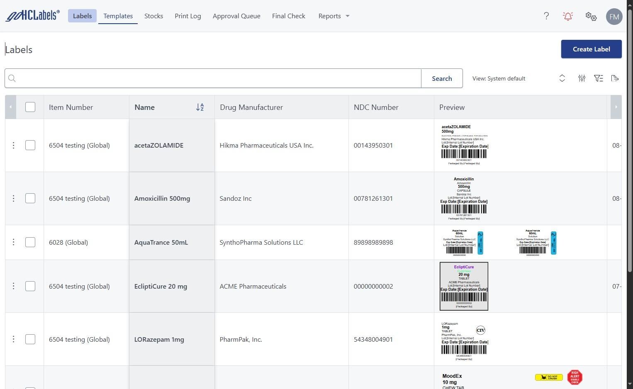633x389 pixels.
Task: Go to the Approval Queue tab
Action: (236, 16)
